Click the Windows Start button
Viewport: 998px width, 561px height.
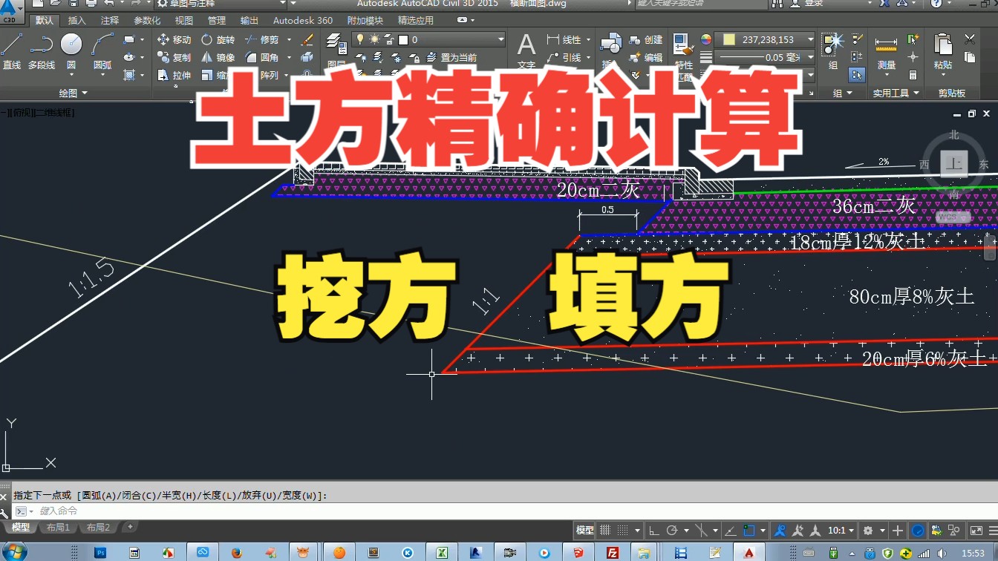coord(13,552)
